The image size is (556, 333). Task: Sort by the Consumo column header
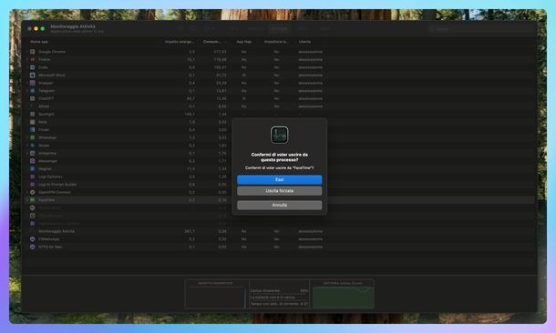211,42
